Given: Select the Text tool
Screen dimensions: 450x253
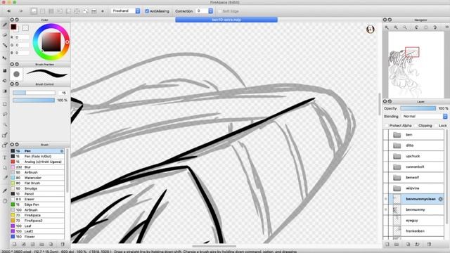Looking at the screenshot, I should pyautogui.click(x=5, y=157).
